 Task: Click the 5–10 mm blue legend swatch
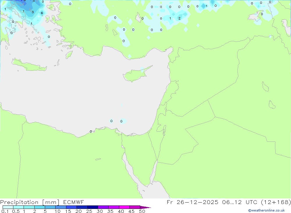50,207
